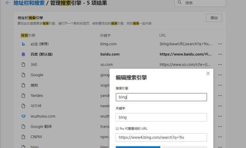Click the Google 翻译 engine name
Screen dimensions: 246x148
tap(41, 126)
